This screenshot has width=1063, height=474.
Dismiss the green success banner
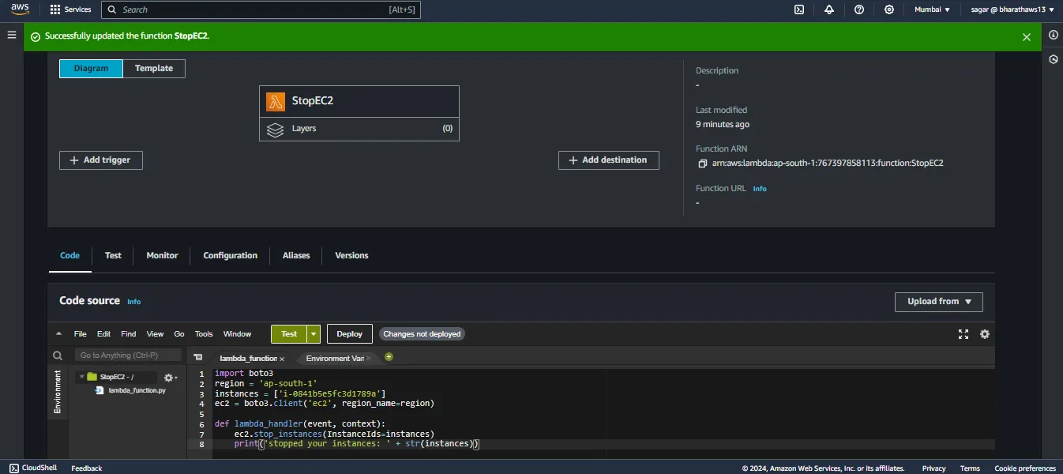coord(1027,37)
